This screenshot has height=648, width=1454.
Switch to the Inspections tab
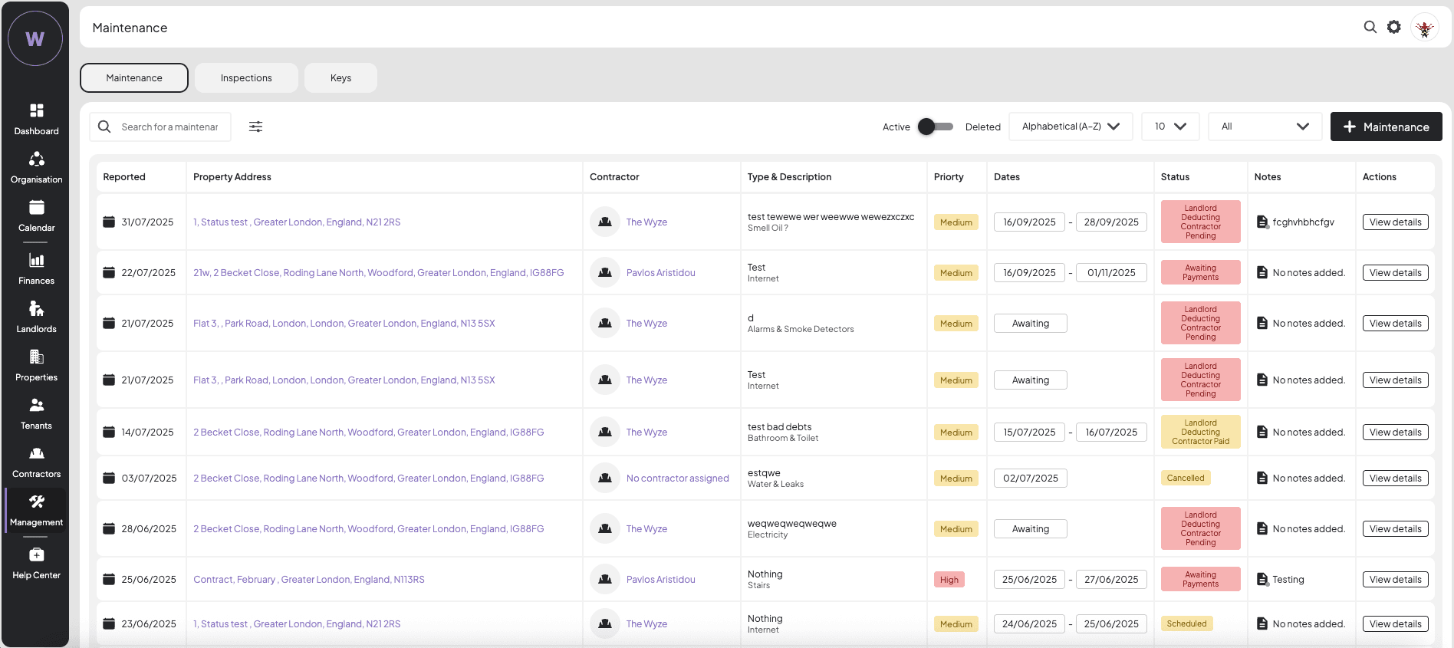(246, 78)
